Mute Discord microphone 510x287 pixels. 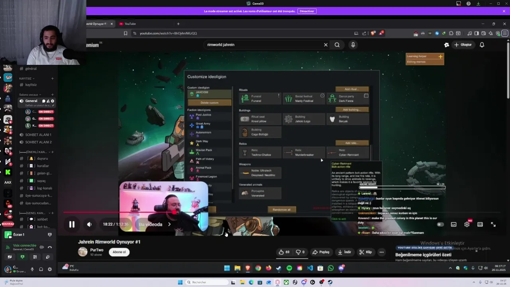[x=32, y=269]
